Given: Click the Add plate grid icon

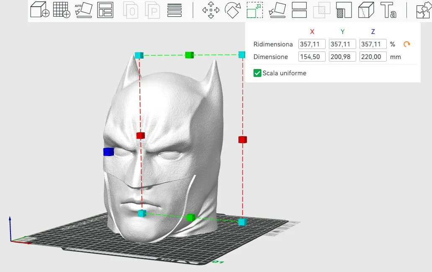Looking at the screenshot, I should coord(62,10).
